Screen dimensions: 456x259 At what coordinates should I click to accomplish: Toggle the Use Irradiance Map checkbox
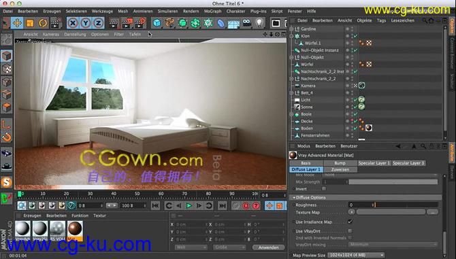[350, 222]
